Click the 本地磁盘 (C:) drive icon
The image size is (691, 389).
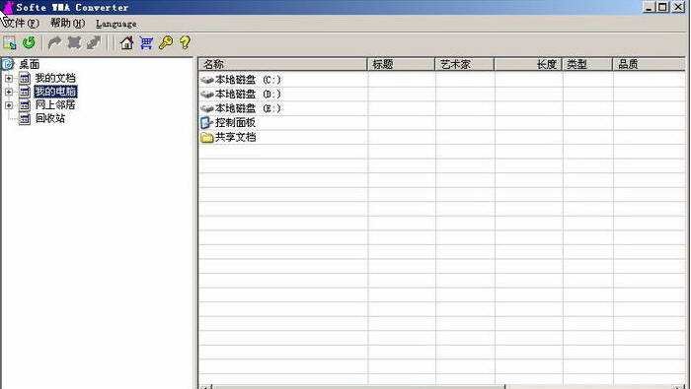click(x=206, y=80)
